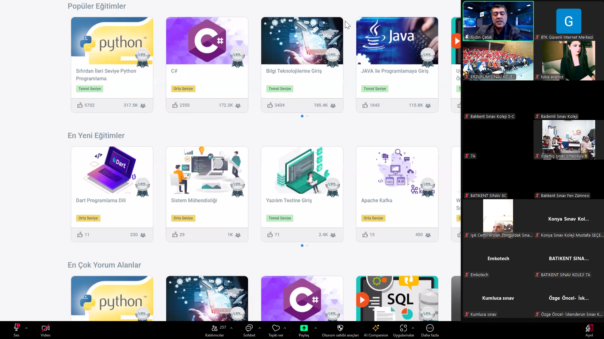604x339 pixels.
Task: Expand the arrow beside Uygulamalar
Action: coord(413,328)
